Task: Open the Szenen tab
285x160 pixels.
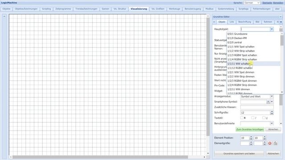Action: pyautogui.click(x=106, y=9)
